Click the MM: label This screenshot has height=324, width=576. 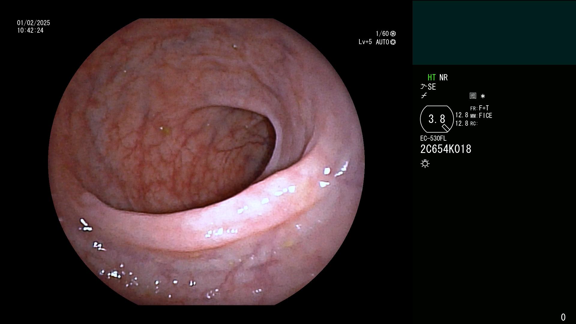pyautogui.click(x=474, y=116)
